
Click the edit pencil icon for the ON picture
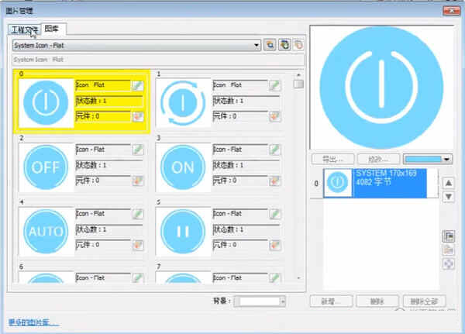point(274,150)
